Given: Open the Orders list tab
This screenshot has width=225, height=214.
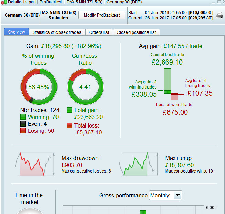Looking at the screenshot, I should point(99,32).
